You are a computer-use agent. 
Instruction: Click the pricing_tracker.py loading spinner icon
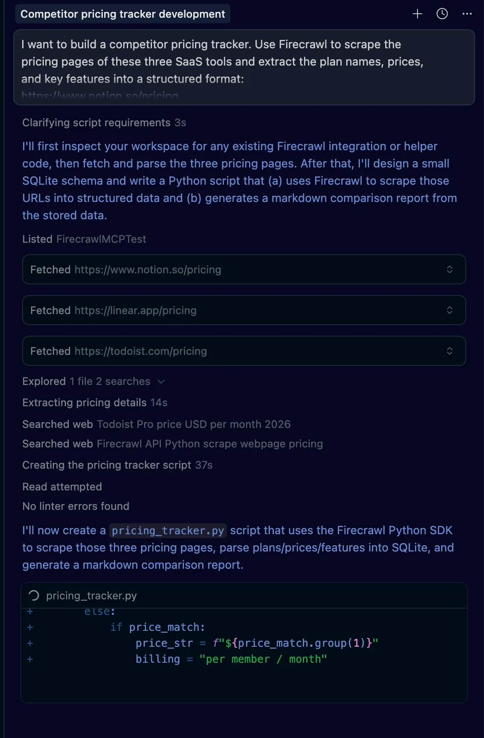pyautogui.click(x=34, y=595)
